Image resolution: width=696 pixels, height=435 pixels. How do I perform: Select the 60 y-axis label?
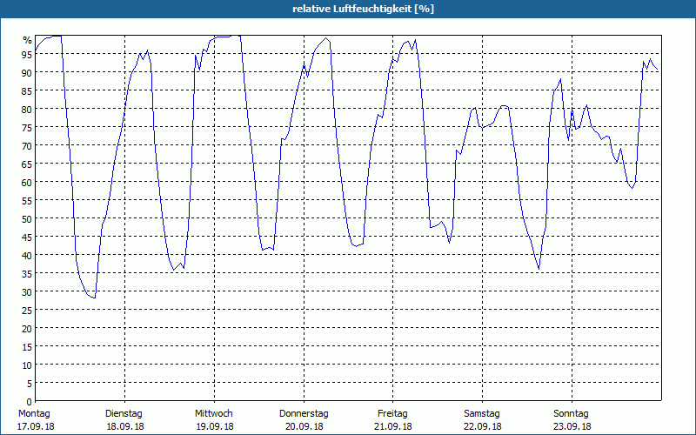(27, 183)
